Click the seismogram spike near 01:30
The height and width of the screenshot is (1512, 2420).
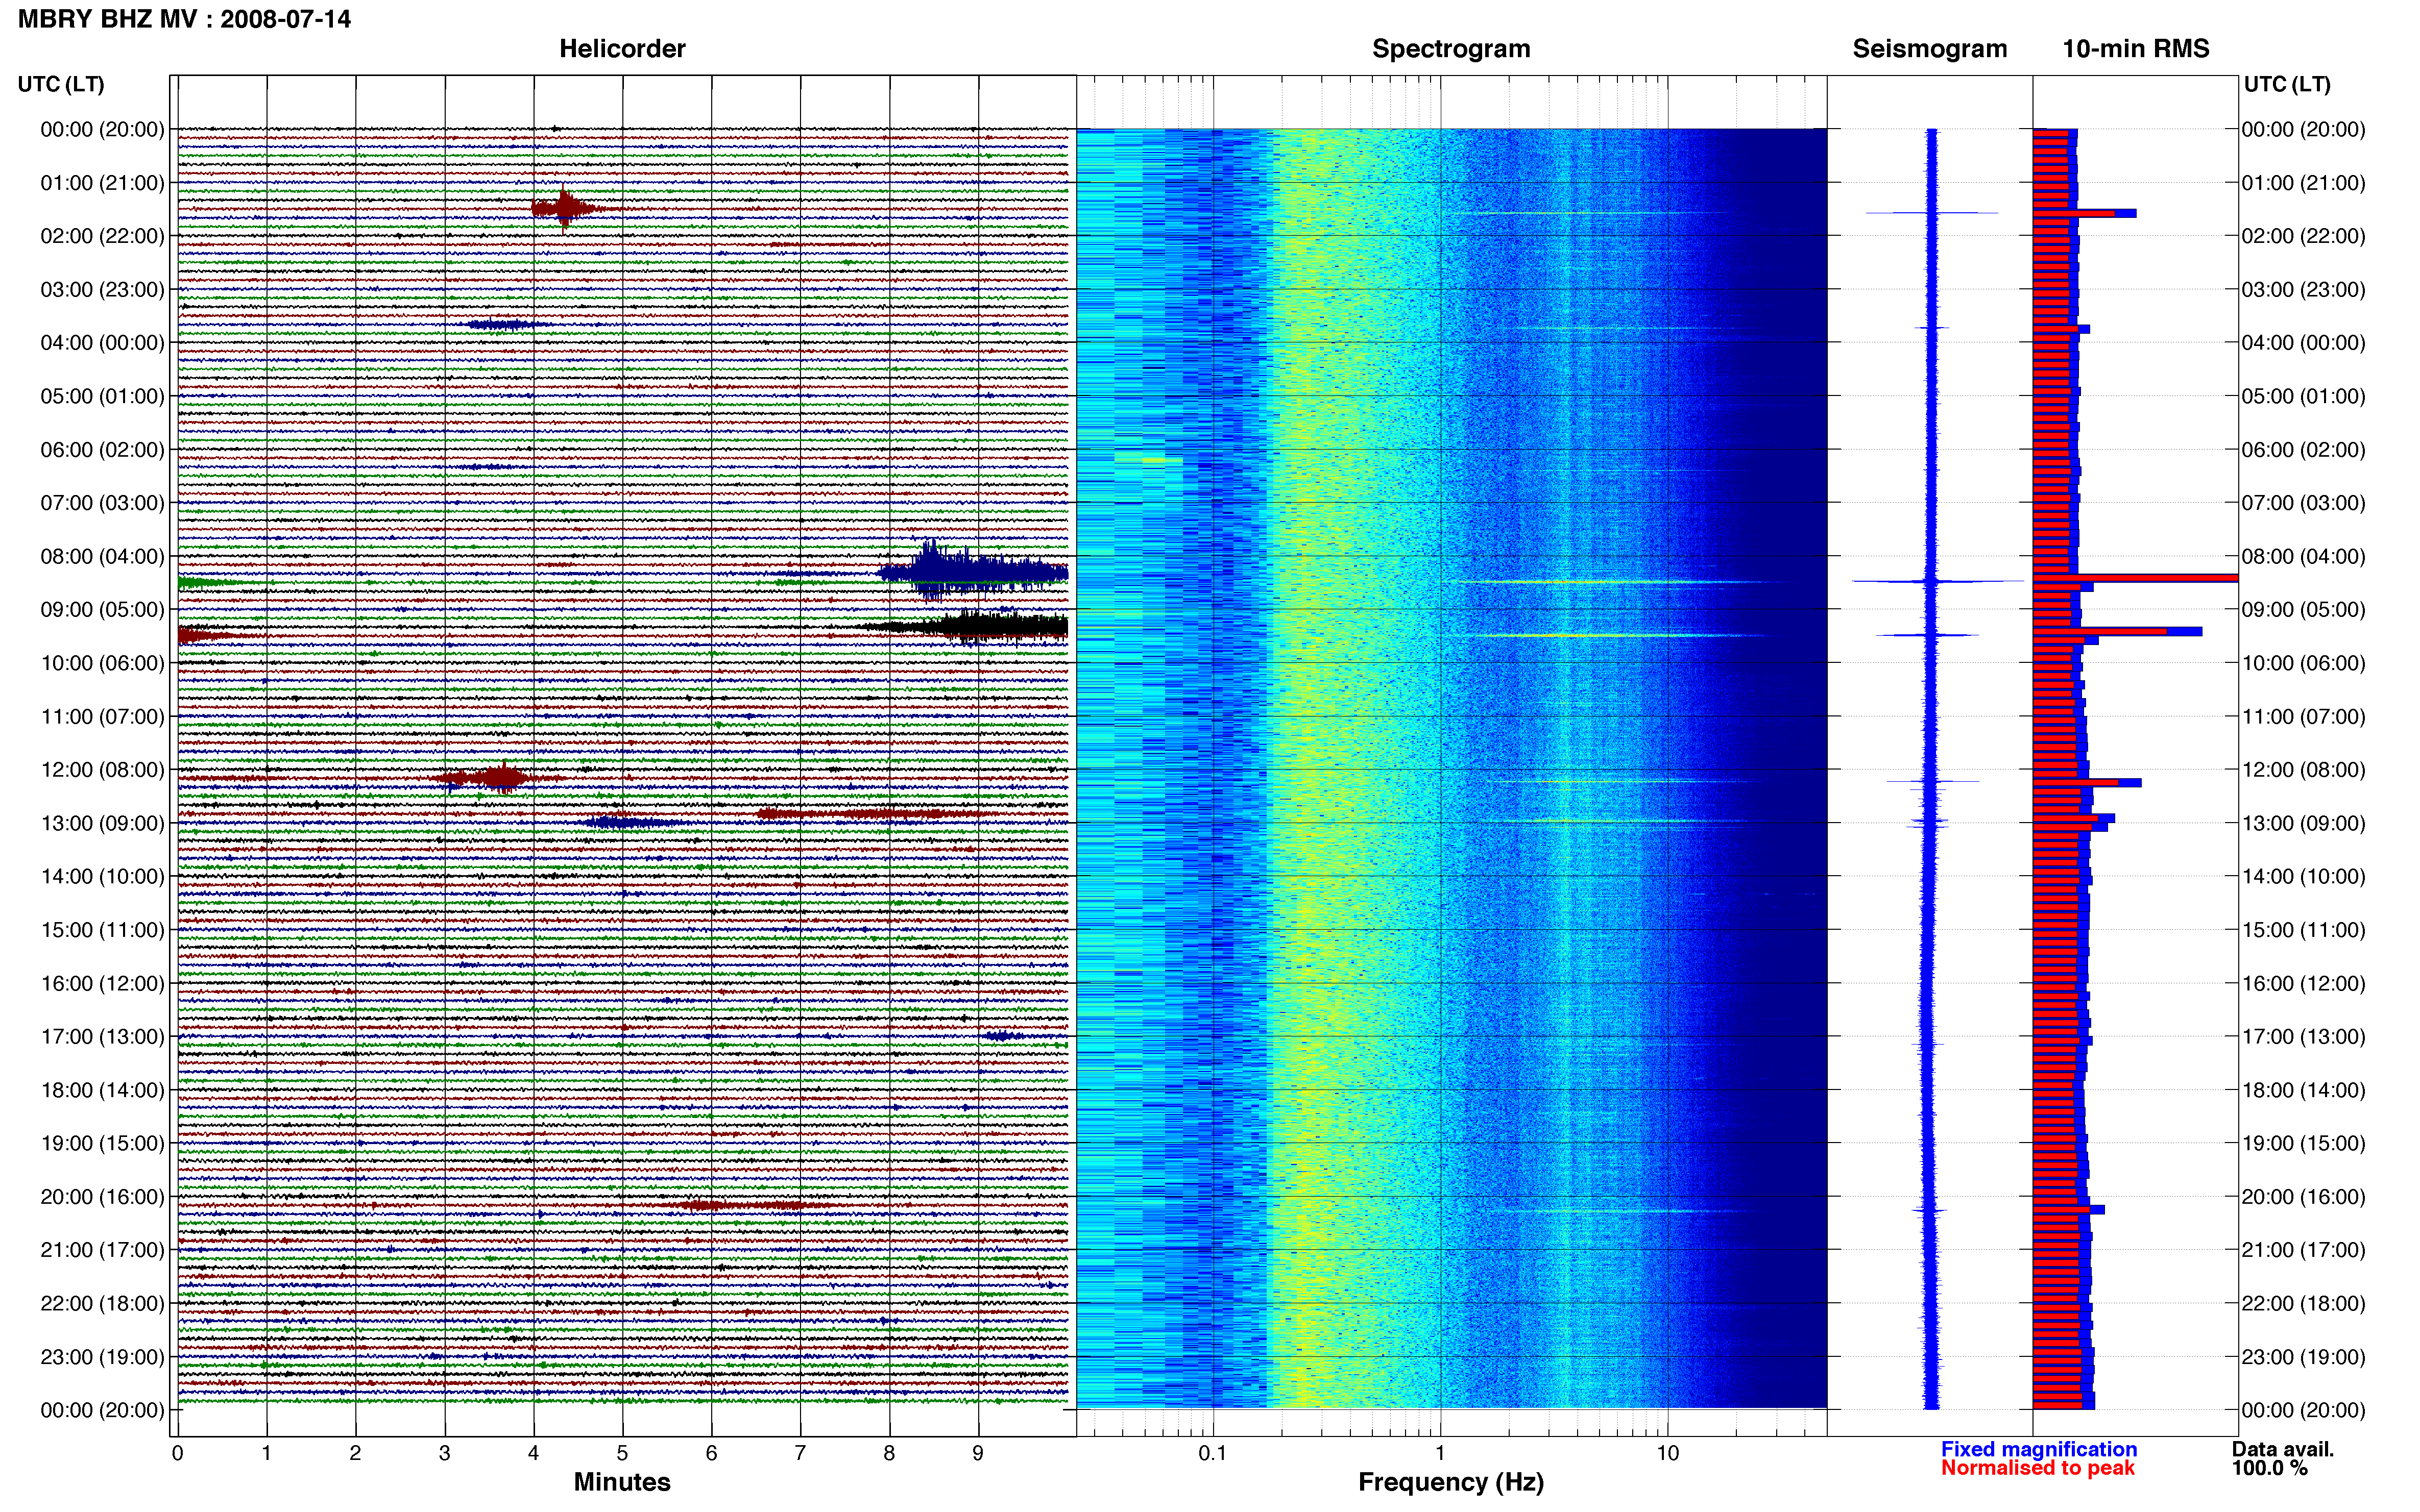tap(1932, 213)
